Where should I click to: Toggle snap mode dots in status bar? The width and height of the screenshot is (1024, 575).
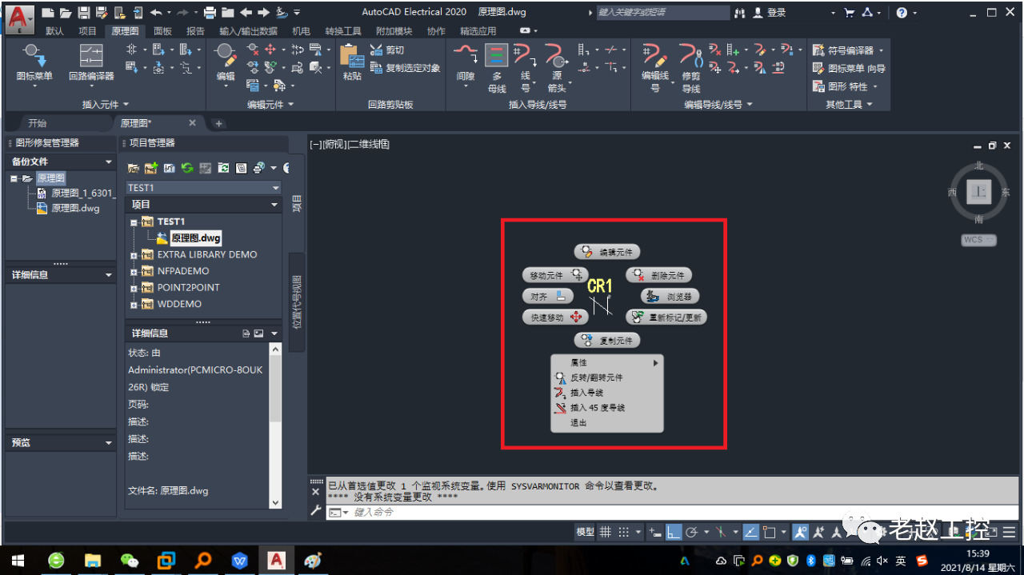(x=625, y=532)
